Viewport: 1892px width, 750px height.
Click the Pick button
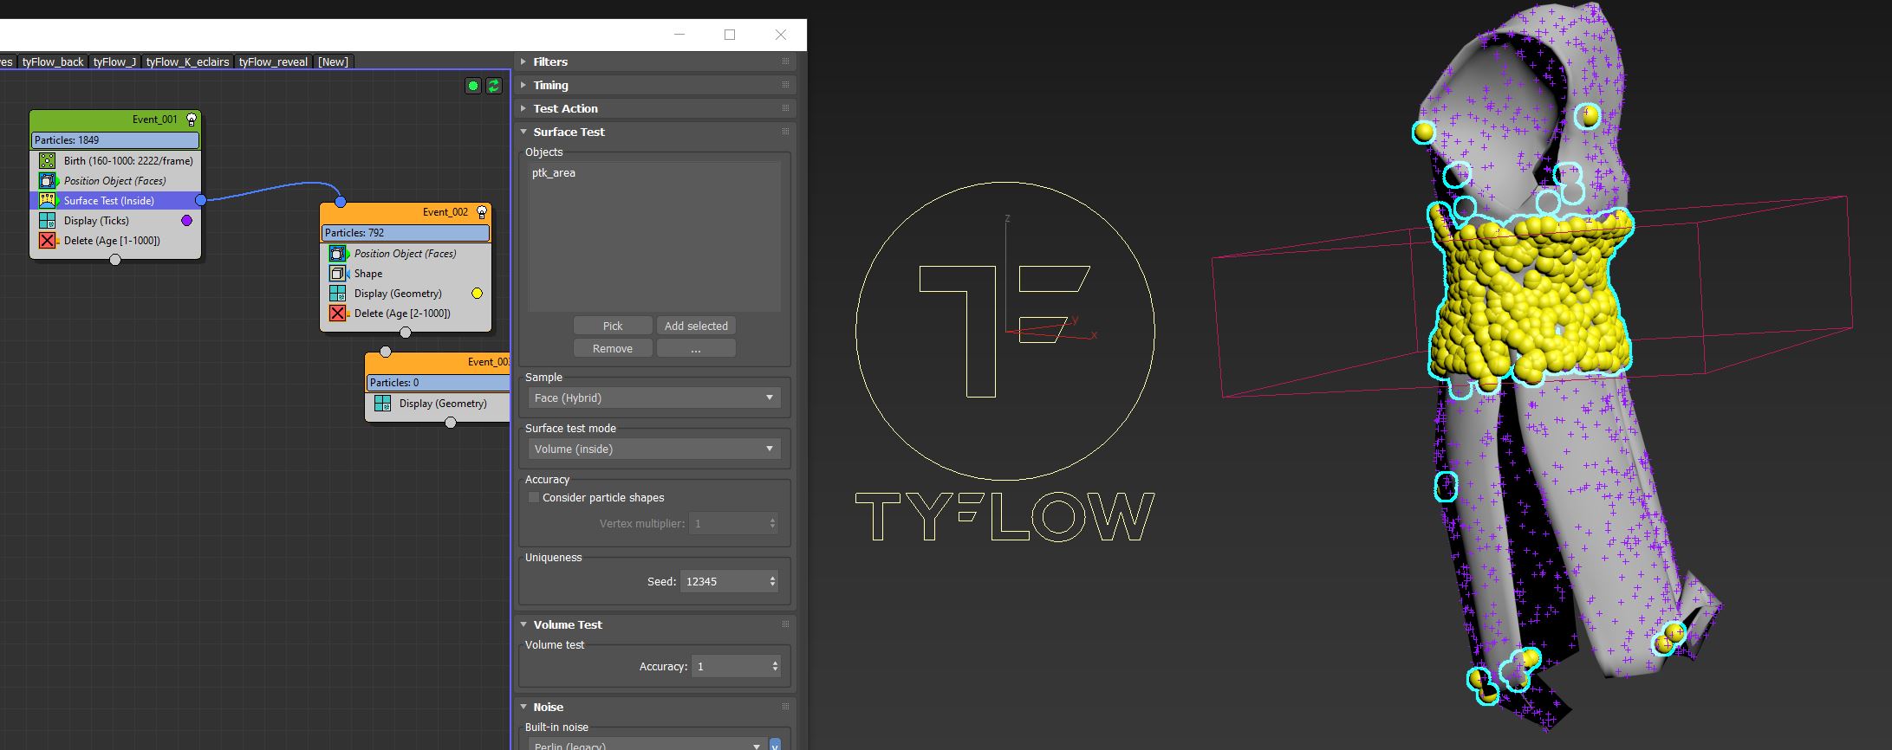point(613,326)
